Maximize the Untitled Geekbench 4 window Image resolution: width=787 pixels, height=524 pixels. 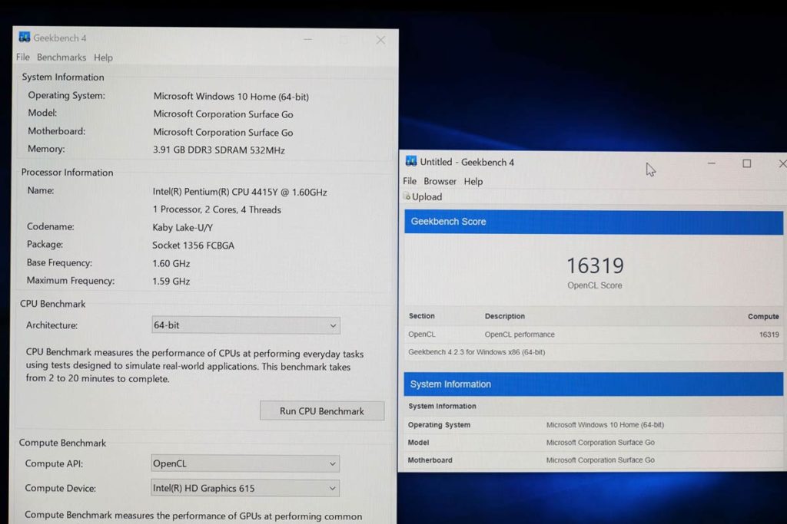click(747, 163)
